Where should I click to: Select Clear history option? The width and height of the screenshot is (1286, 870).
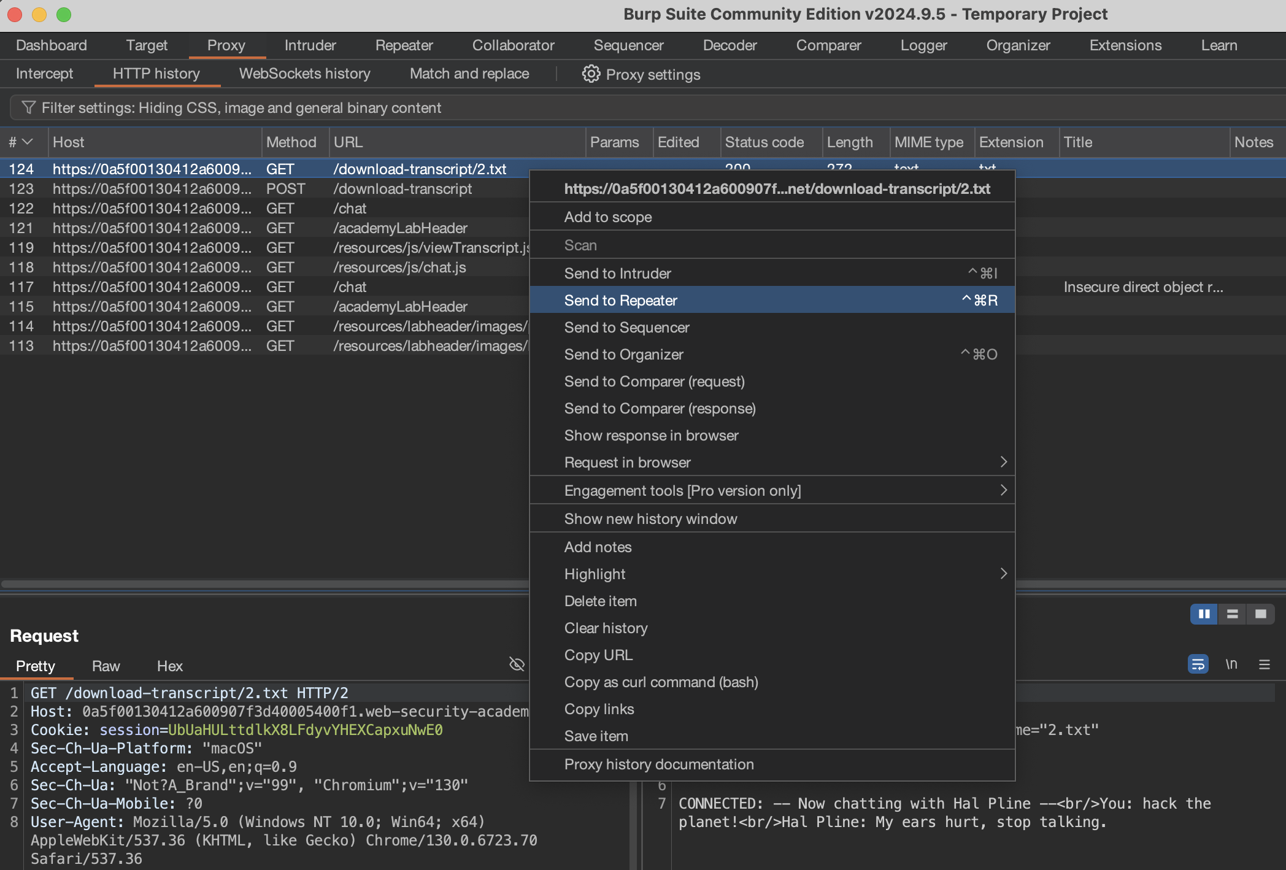[772, 628]
